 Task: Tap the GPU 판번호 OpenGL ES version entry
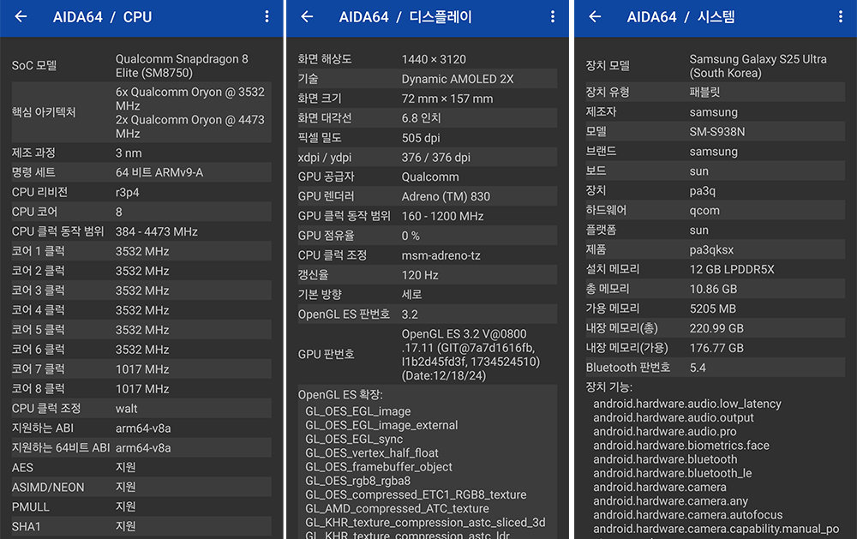pyautogui.click(x=427, y=354)
